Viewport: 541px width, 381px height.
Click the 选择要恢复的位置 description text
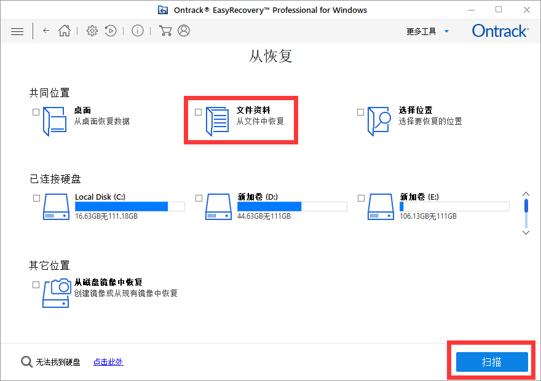click(x=430, y=122)
